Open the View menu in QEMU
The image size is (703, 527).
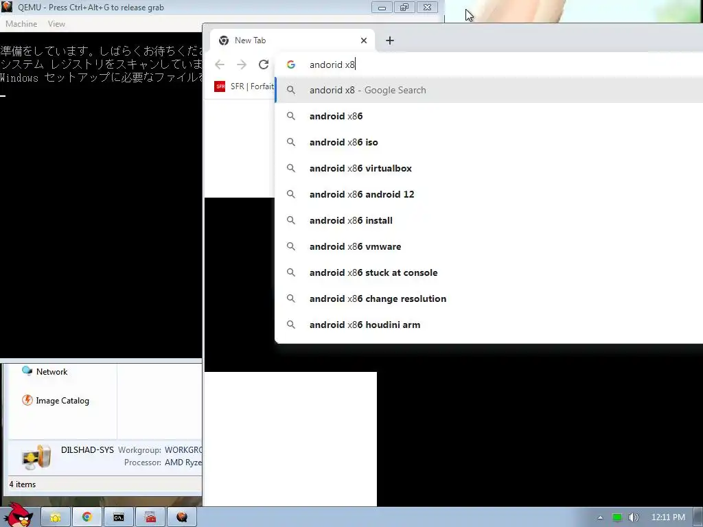(x=56, y=24)
